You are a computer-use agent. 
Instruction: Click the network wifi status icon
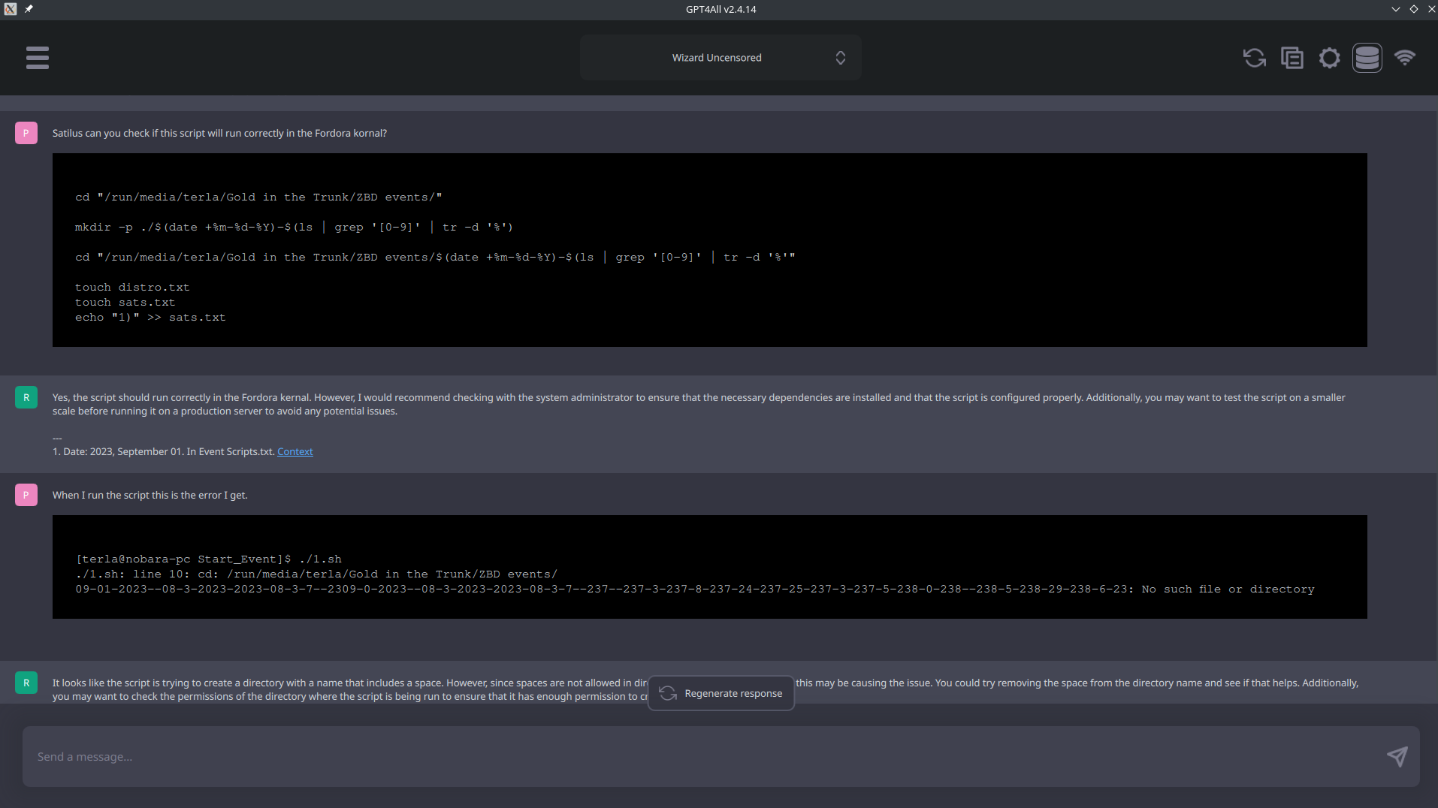click(x=1404, y=58)
